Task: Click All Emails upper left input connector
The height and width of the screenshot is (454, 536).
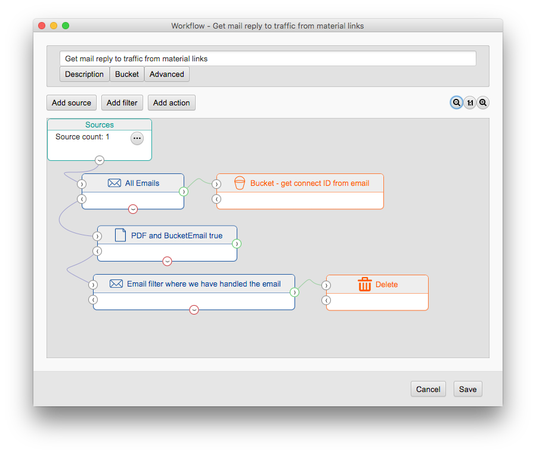Action: coord(82,184)
